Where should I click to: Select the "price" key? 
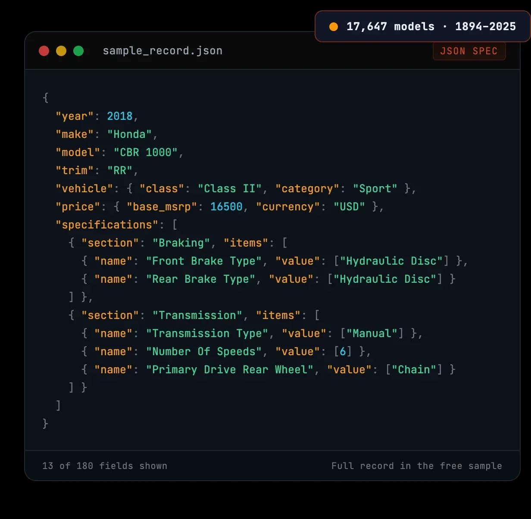point(78,207)
